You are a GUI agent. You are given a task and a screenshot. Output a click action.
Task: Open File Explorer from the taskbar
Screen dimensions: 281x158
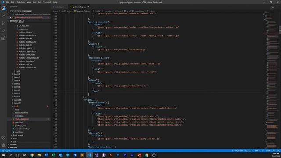click(39, 155)
